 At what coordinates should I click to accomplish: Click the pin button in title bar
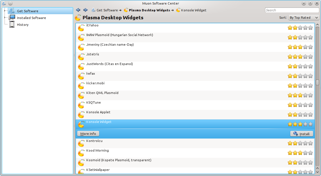10,3
